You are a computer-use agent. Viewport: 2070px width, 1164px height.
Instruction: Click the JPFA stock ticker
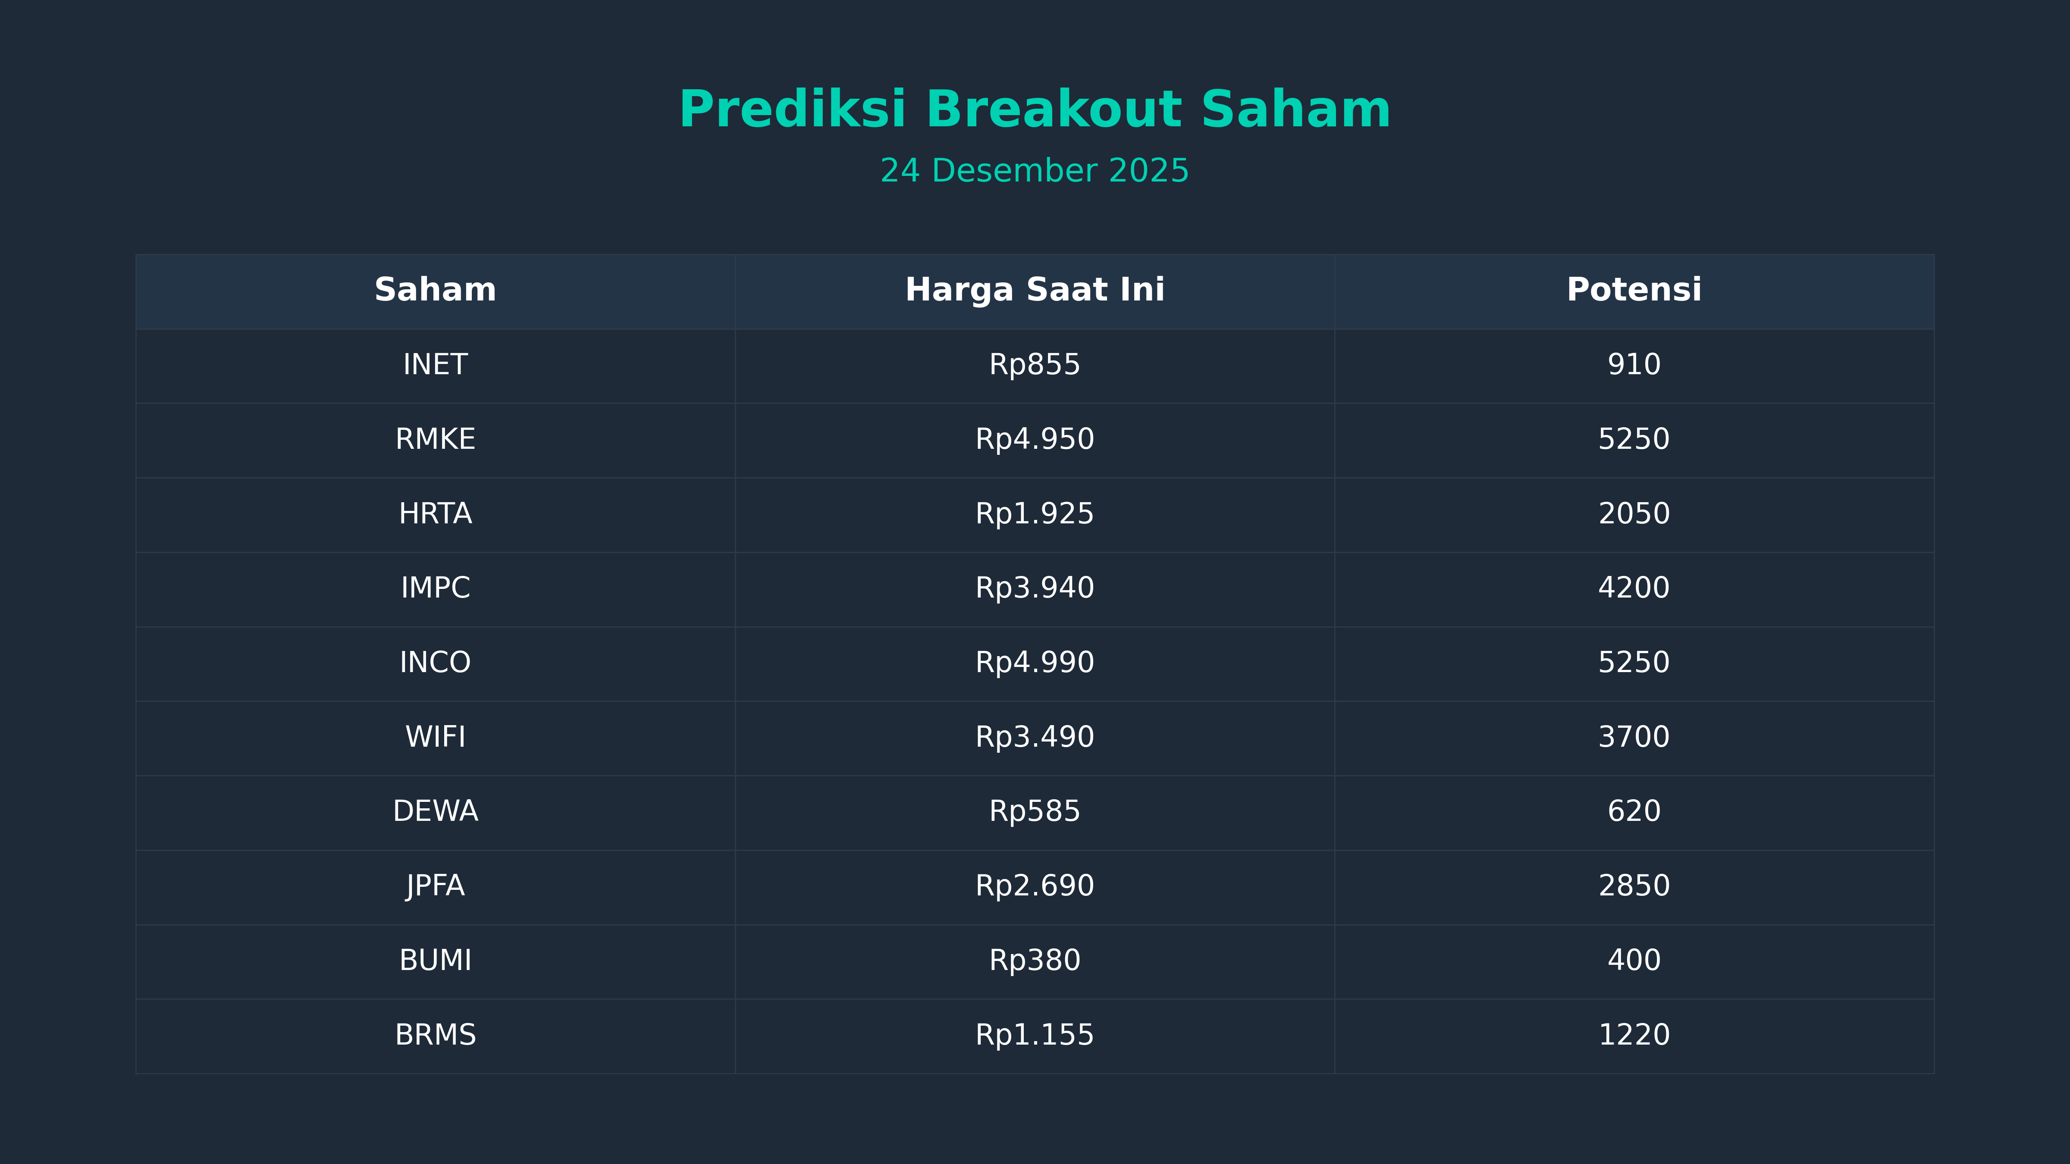[x=435, y=886]
